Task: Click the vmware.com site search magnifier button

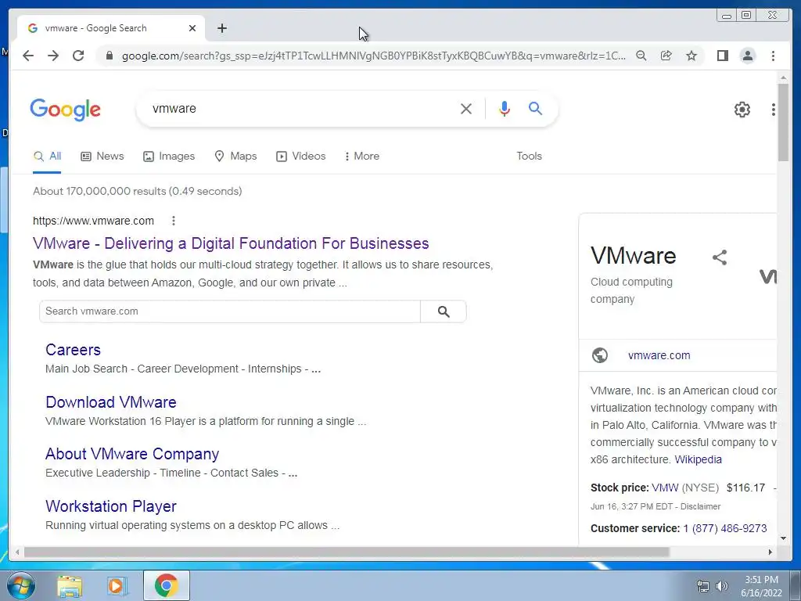Action: click(x=444, y=311)
